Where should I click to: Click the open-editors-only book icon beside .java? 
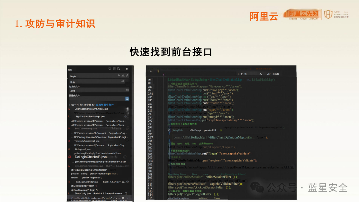[128, 90]
